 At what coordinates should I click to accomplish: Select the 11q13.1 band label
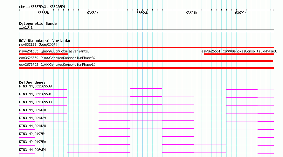click(26, 27)
